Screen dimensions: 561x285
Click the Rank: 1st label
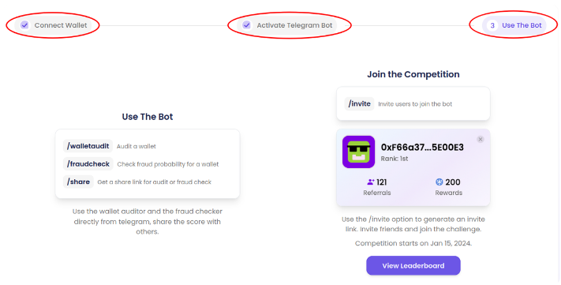click(x=395, y=159)
